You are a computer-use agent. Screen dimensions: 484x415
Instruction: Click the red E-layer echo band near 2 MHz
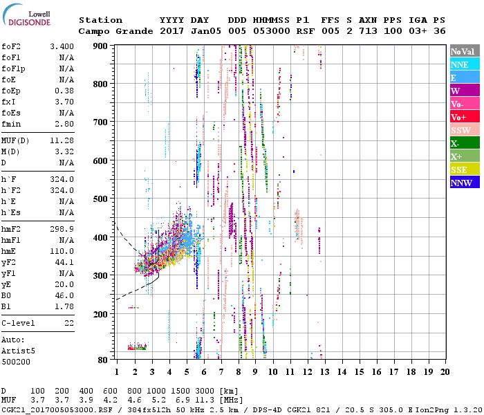point(137,348)
